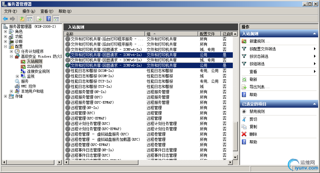Select 远程管理(RPC-EPMAP) rule row
The image size is (320, 173).
[x=148, y=118]
